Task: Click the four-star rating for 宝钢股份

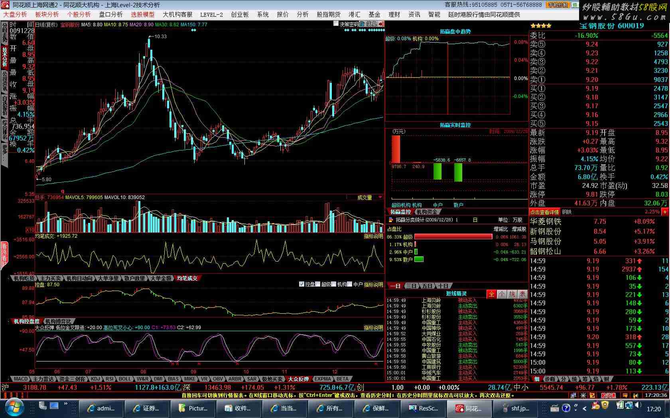Action: pos(541,26)
